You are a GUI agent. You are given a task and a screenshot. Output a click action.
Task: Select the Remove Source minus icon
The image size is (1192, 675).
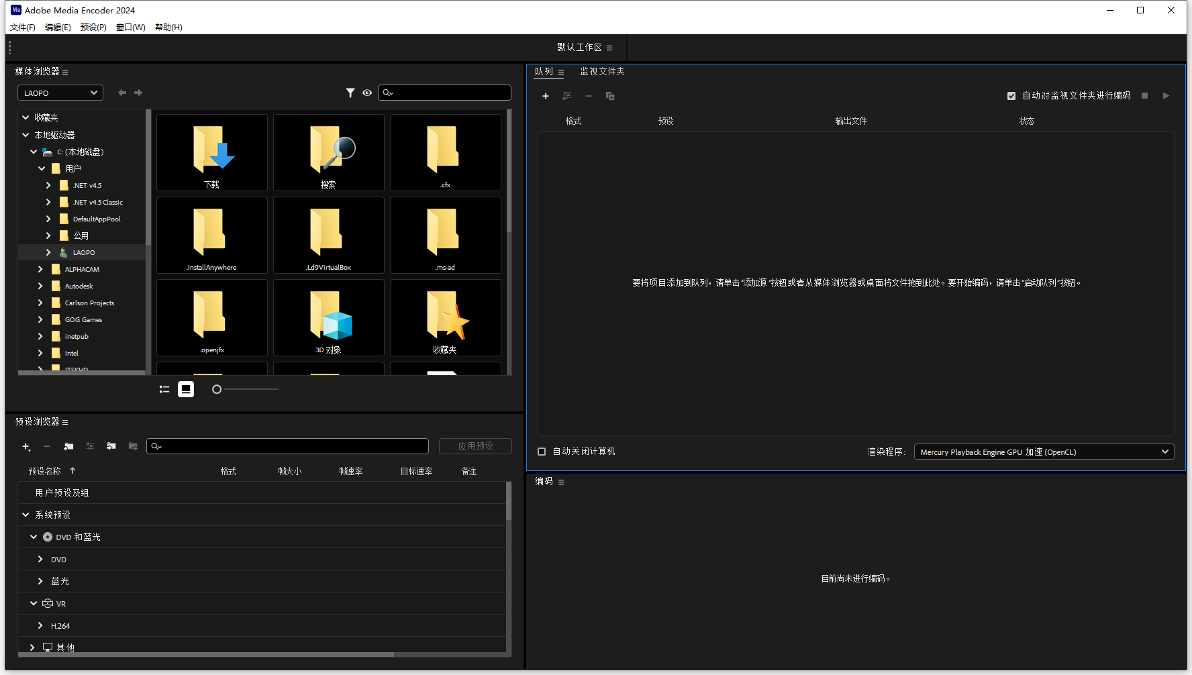pos(589,96)
